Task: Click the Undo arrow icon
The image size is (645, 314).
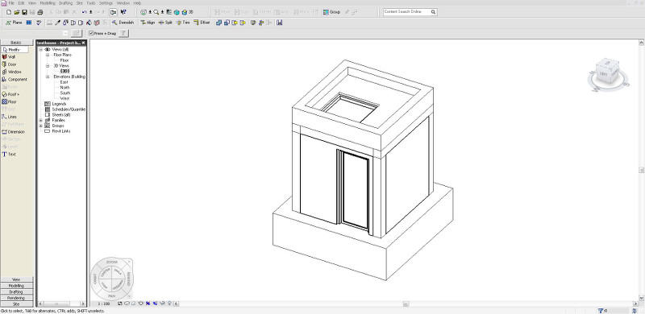Action: coord(85,12)
